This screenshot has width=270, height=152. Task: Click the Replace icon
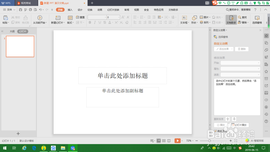tap(239, 22)
